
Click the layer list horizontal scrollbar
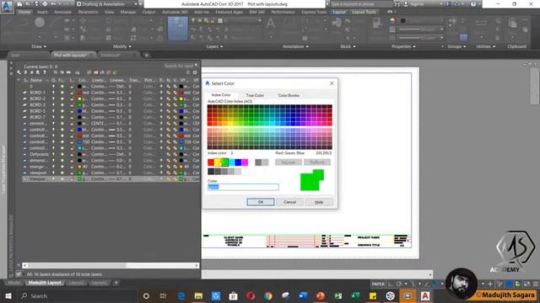[111, 265]
